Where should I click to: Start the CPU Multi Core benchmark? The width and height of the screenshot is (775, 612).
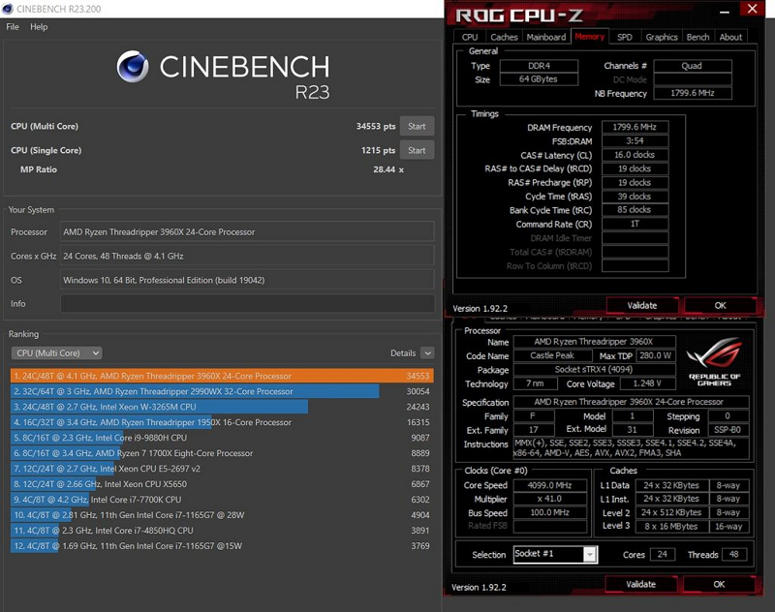[x=417, y=126]
